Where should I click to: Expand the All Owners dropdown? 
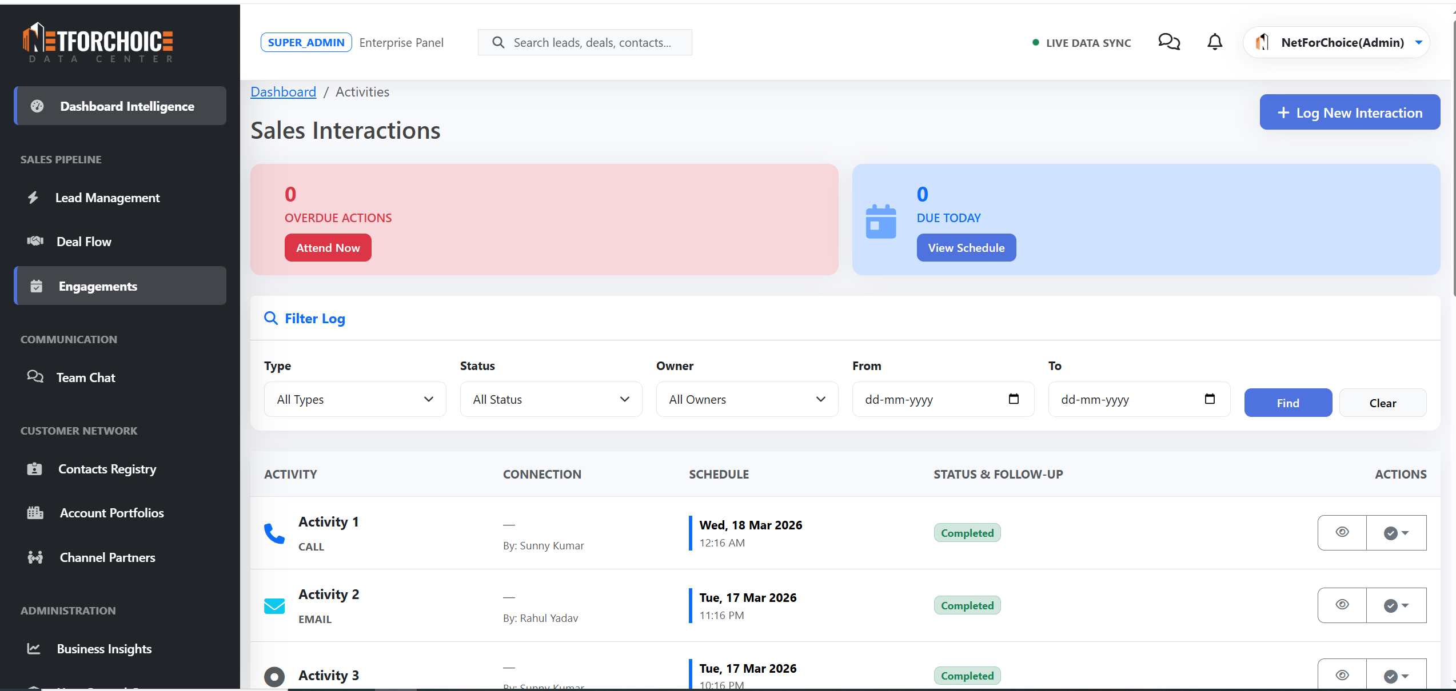click(x=747, y=399)
